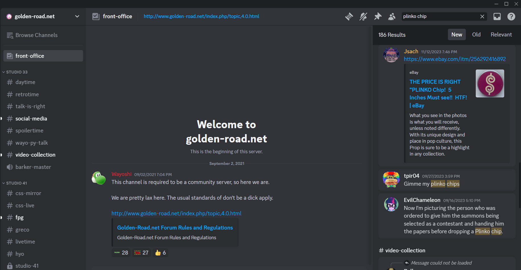Show the member list icon

392,17
